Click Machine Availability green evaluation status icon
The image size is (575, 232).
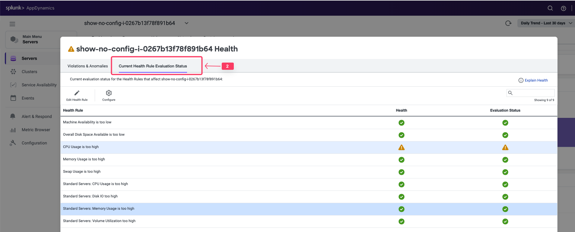(505, 123)
